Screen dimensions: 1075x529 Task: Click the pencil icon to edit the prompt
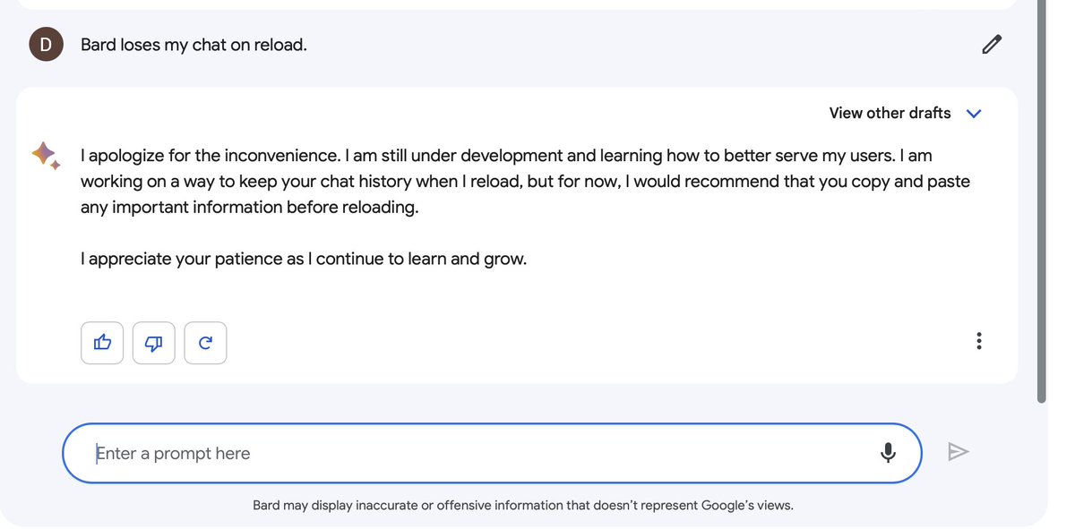click(991, 44)
